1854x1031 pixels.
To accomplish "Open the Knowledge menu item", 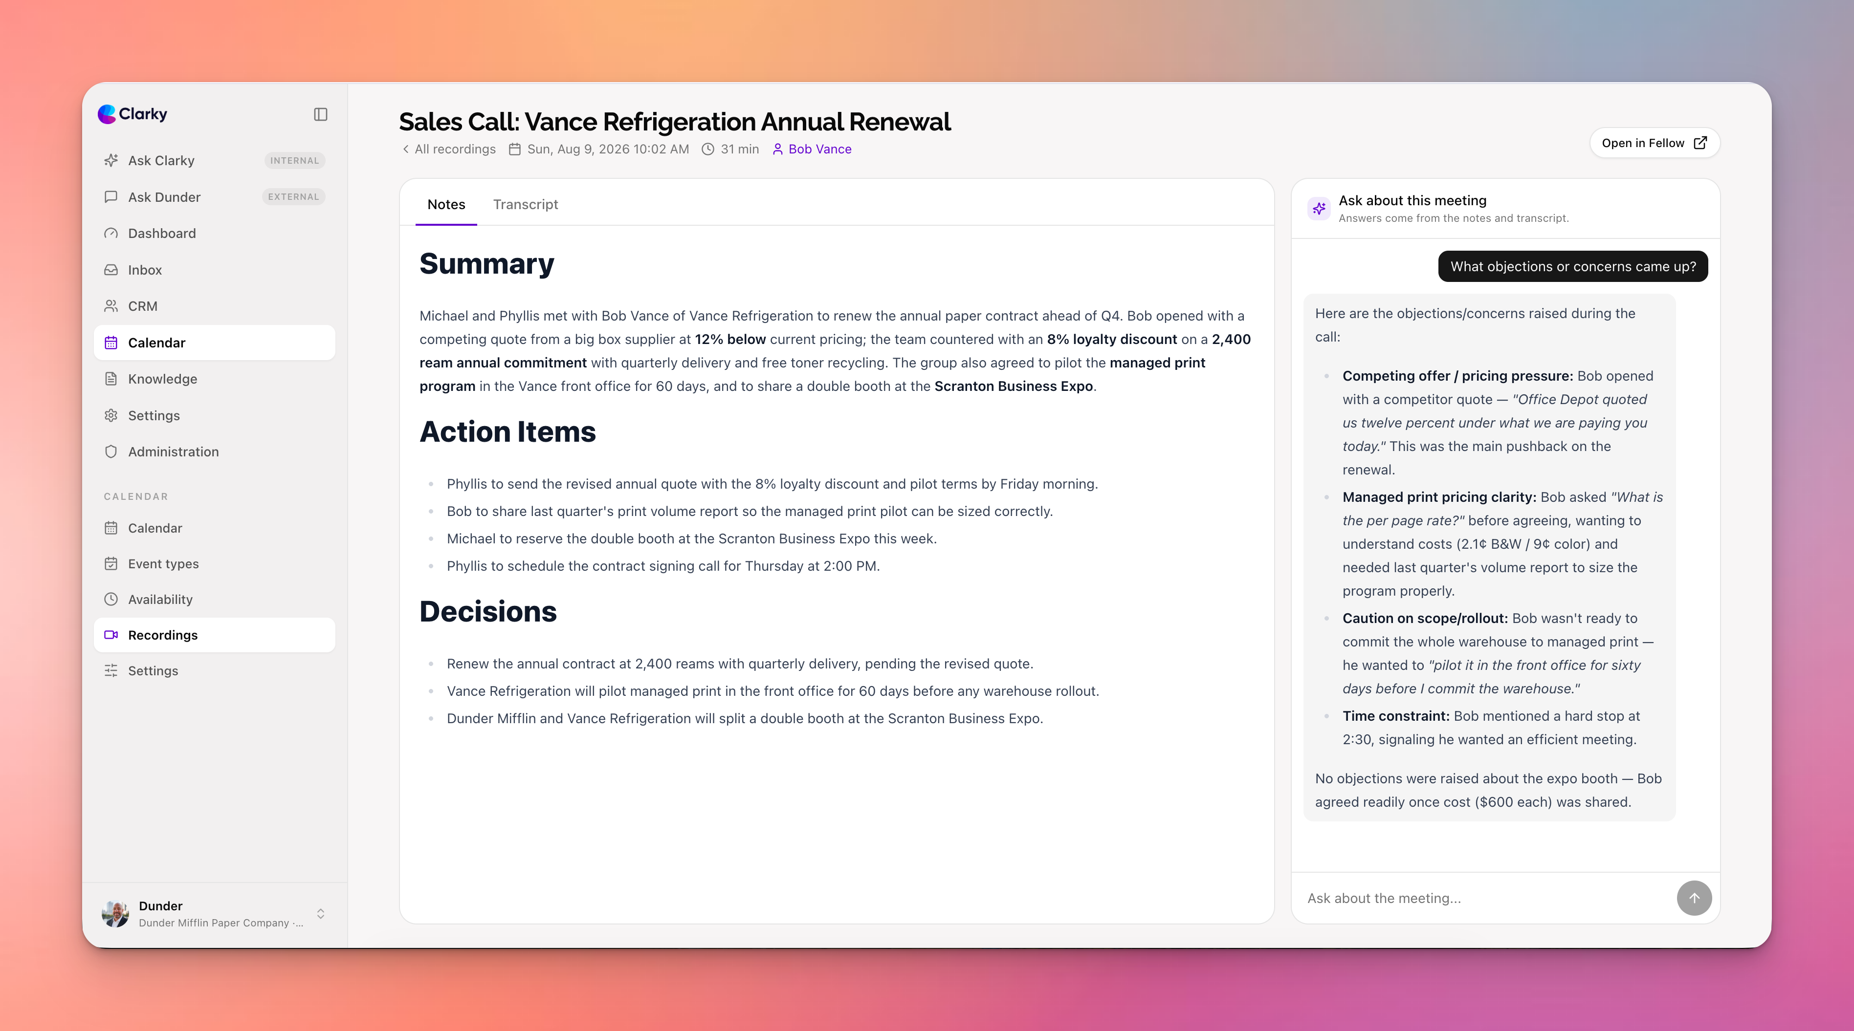I will (x=215, y=379).
